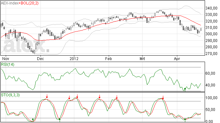Screen dimensions: 220x123
Task: Click the 0,00 level on the stochastic axis
Action: 209,121
